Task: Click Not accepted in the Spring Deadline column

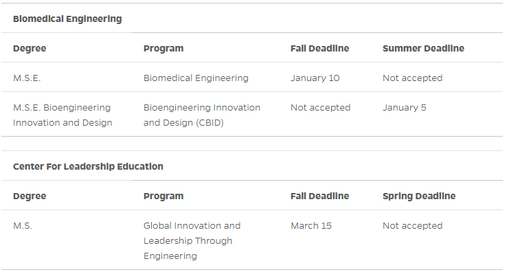Action: coord(413,225)
